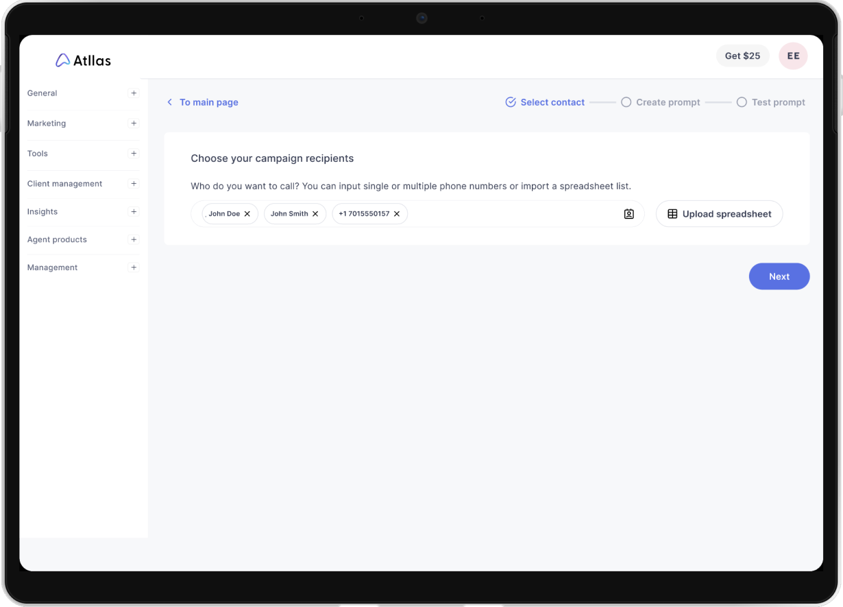Select the Test prompt step circle
Screen dimensions: 843x607
click(742, 102)
